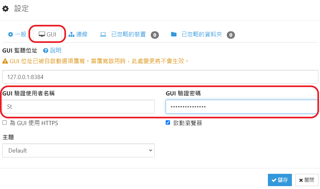Click the network icon beside 連線
Image resolution: width=320 pixels, height=189 pixels.
72,35
